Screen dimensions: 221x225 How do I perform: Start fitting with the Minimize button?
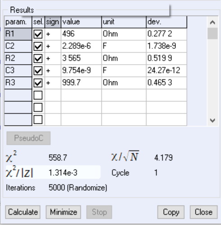tap(64, 212)
